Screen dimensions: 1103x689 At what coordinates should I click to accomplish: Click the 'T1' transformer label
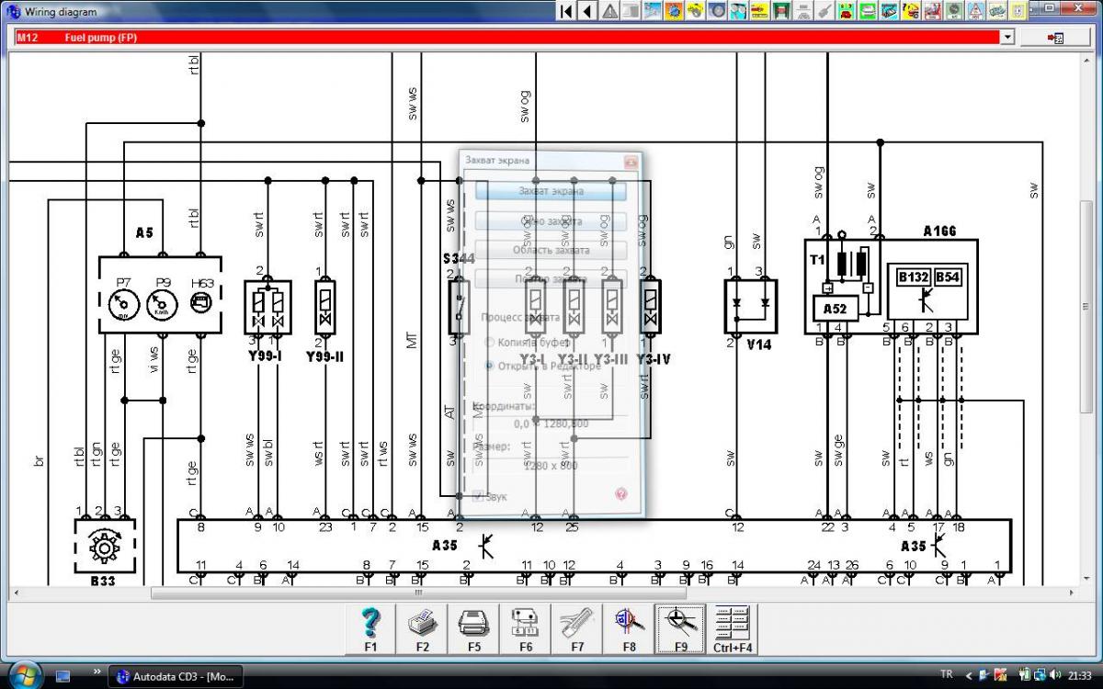816,259
